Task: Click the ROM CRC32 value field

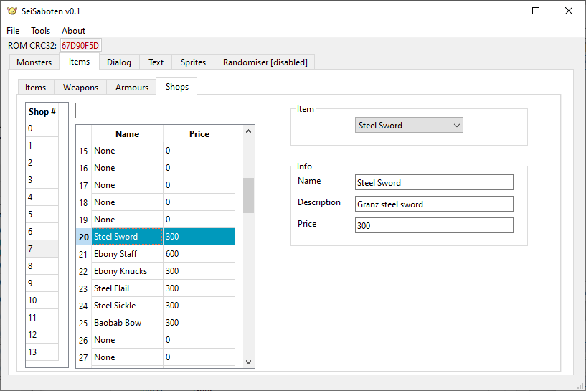Action: click(81, 46)
